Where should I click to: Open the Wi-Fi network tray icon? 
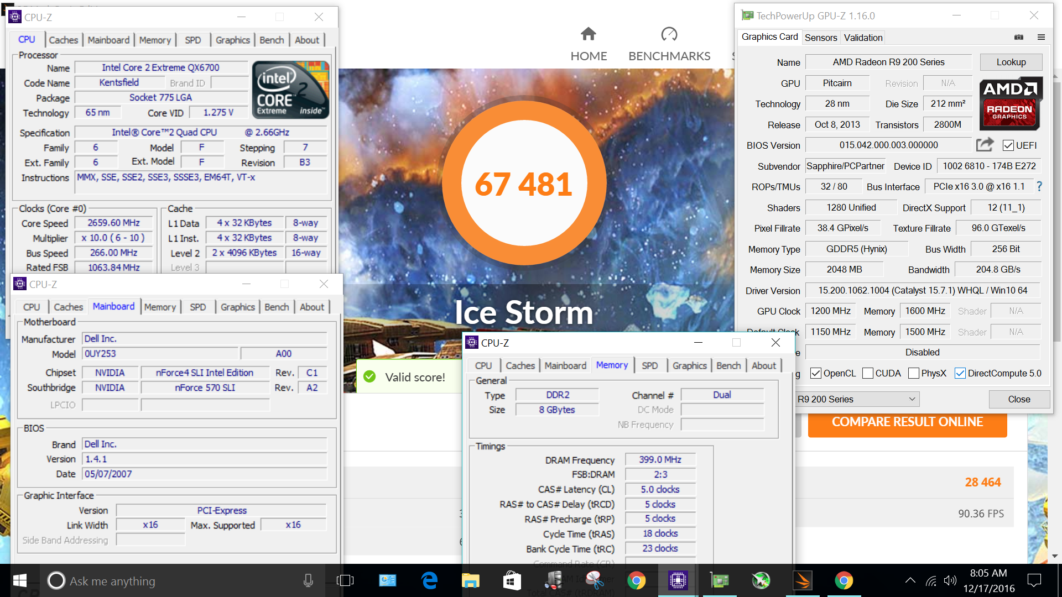tap(931, 581)
